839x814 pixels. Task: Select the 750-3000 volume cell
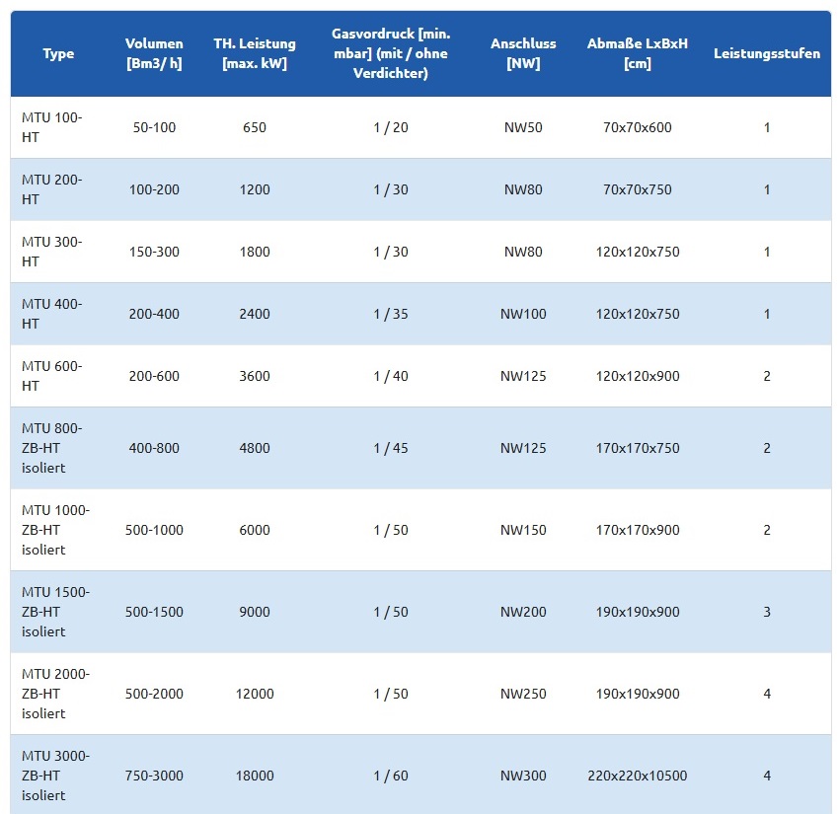tap(154, 776)
